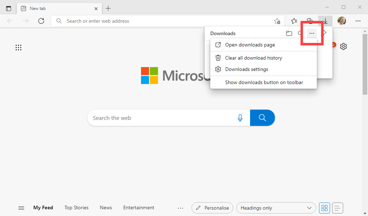Screen dimensions: 368x216
Task: Click the Refresh page icon
Action: (x=41, y=21)
